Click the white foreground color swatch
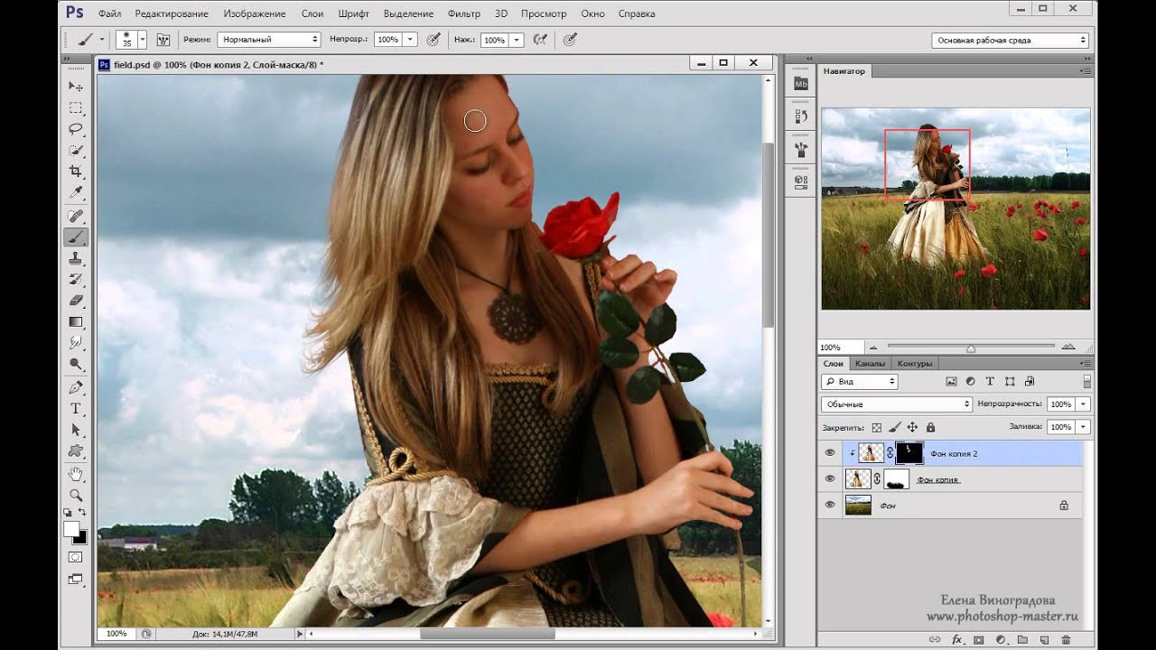Image resolution: width=1156 pixels, height=650 pixels. (x=70, y=530)
